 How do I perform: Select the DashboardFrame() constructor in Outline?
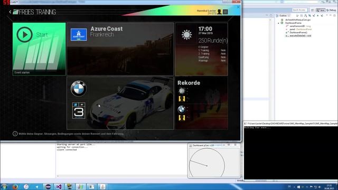pos(297,33)
